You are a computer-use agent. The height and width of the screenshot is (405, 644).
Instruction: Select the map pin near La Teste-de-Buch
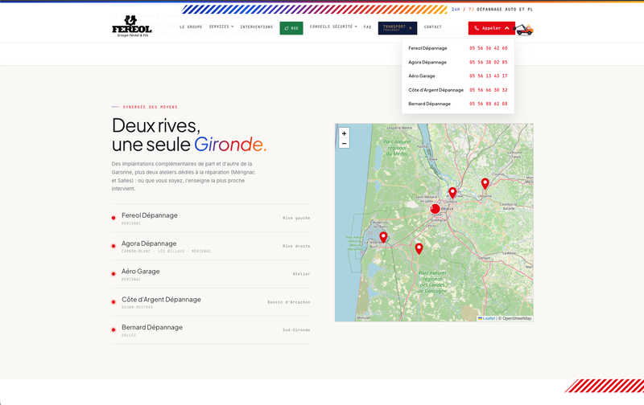pyautogui.click(x=383, y=237)
